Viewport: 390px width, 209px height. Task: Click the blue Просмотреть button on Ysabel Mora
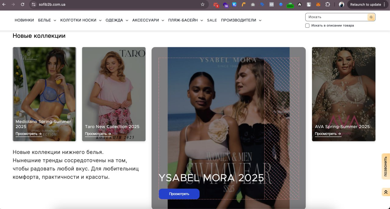(x=179, y=194)
